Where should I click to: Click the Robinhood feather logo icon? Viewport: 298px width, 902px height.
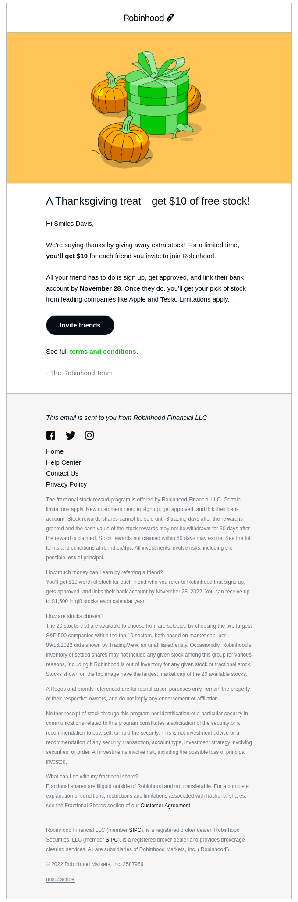(x=170, y=18)
